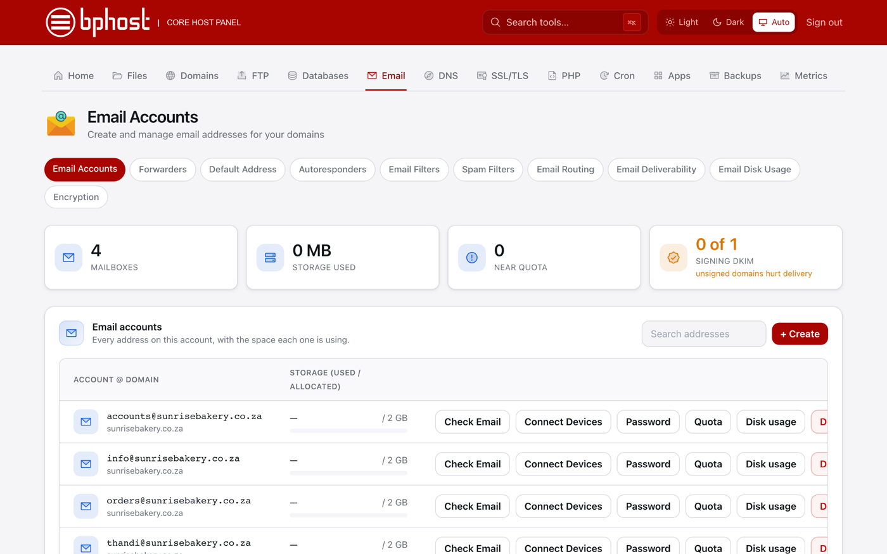Go to Autoresponders
The height and width of the screenshot is (554, 887).
pos(333,170)
